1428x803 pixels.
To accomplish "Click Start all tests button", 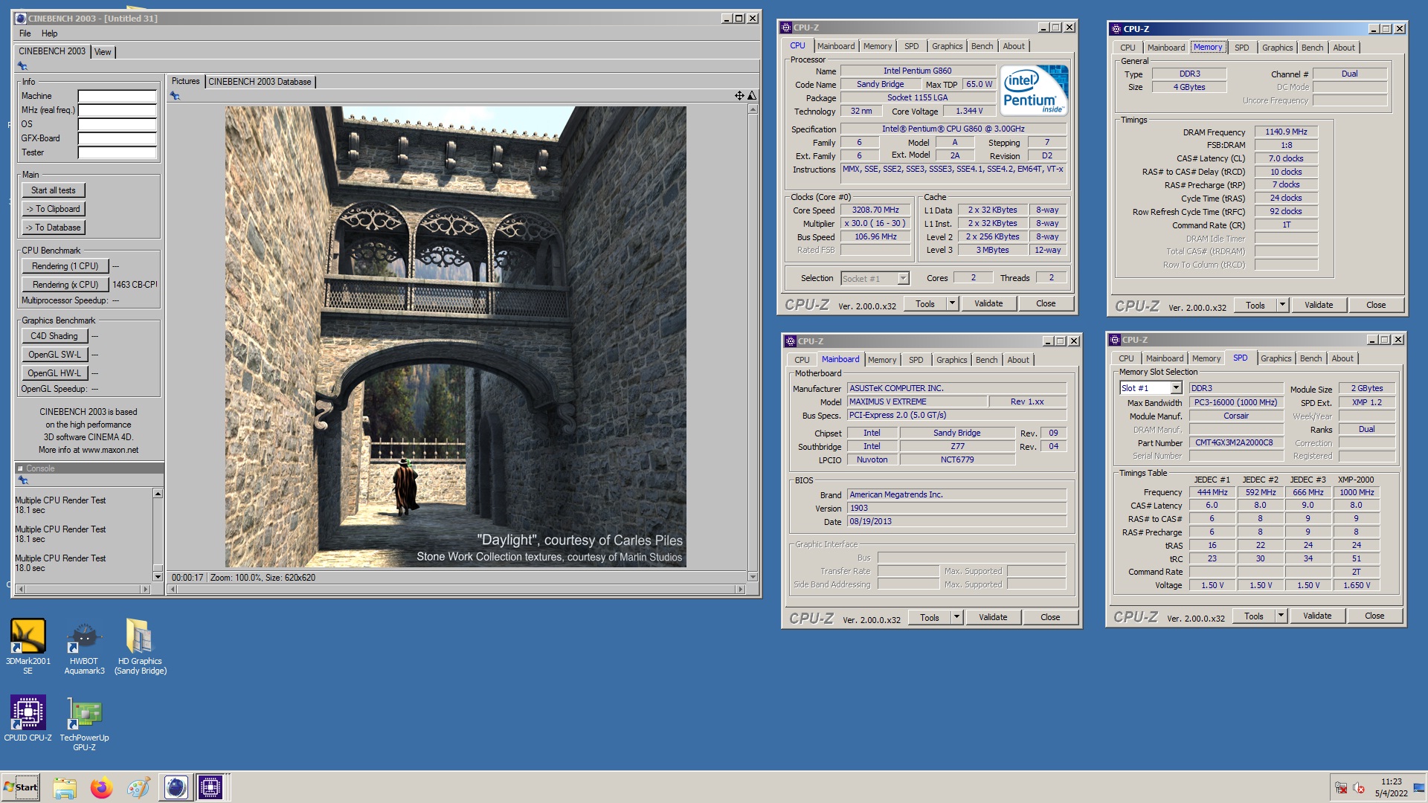I will point(54,190).
